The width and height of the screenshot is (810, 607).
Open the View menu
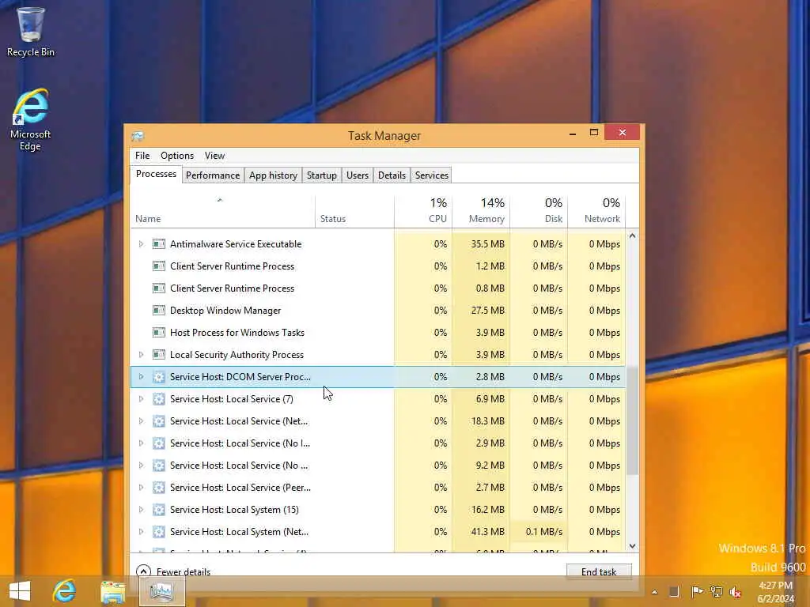(214, 156)
